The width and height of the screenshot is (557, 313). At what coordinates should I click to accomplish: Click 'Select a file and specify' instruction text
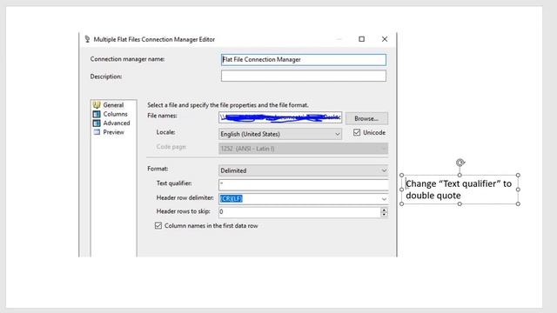pyautogui.click(x=228, y=105)
